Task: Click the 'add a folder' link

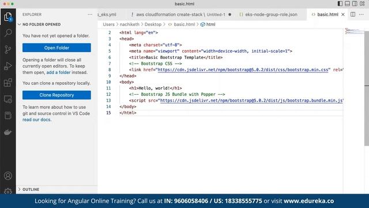Action: 58,72
